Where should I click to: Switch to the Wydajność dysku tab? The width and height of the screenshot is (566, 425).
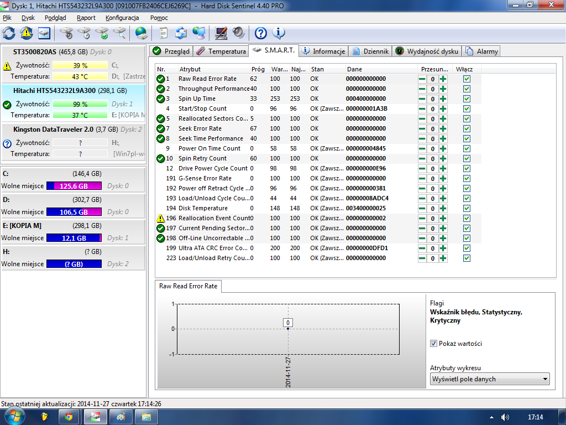[427, 51]
